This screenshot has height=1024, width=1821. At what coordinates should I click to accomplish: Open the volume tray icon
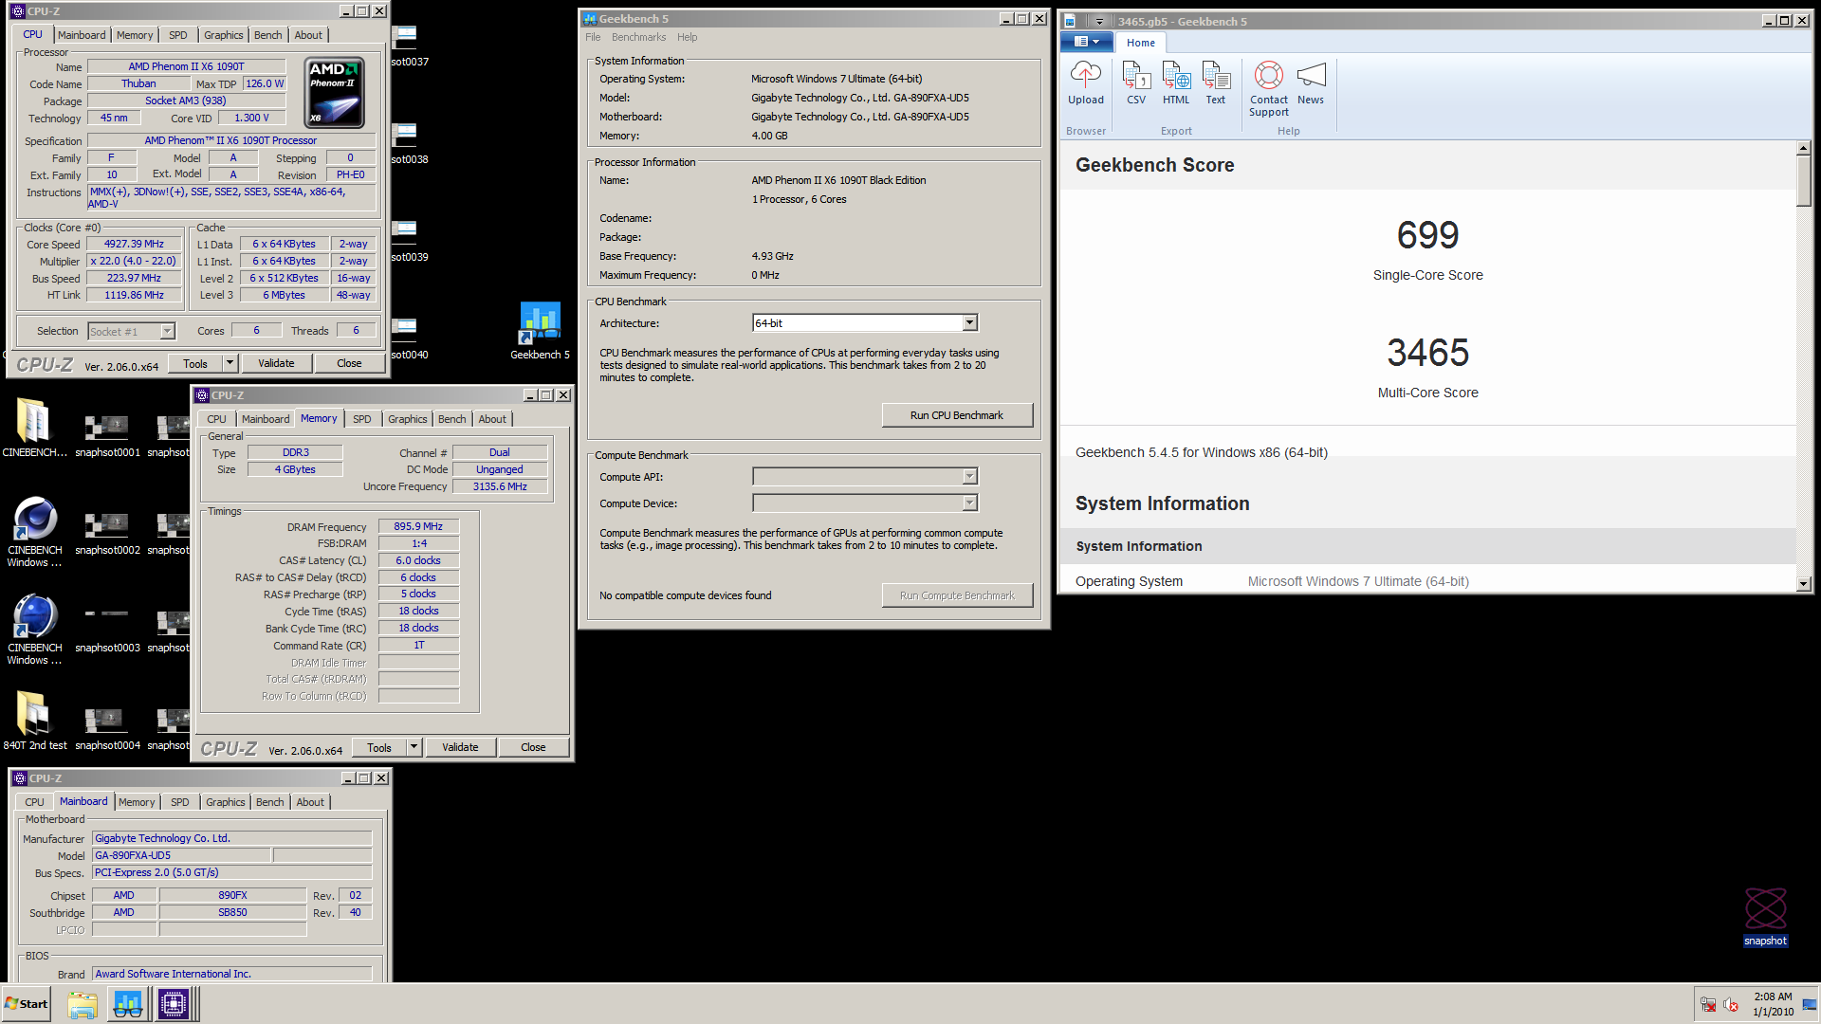point(1731,1005)
